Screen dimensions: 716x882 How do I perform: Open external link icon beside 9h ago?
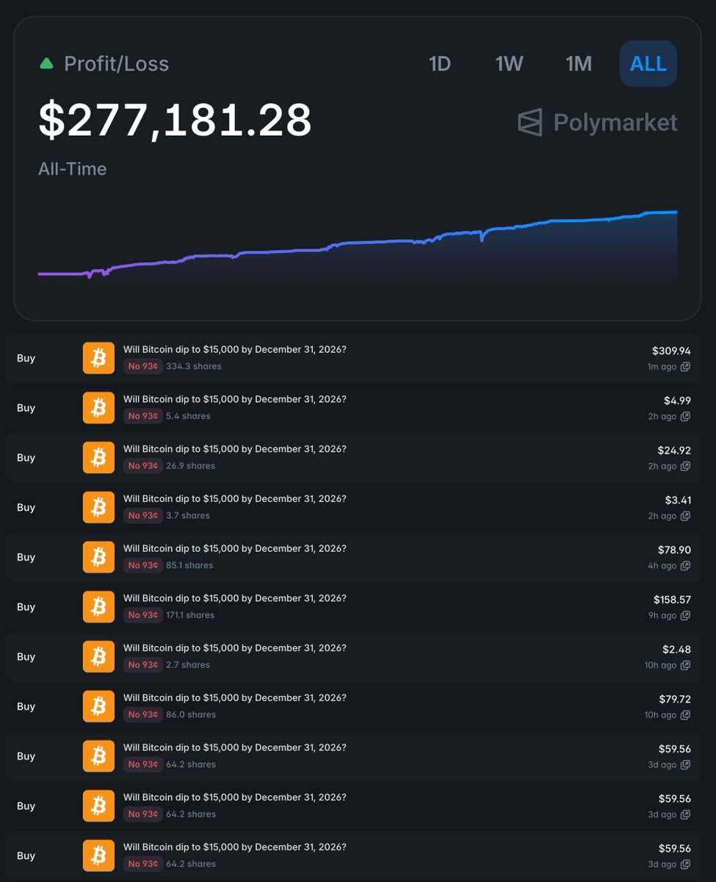[x=685, y=615]
